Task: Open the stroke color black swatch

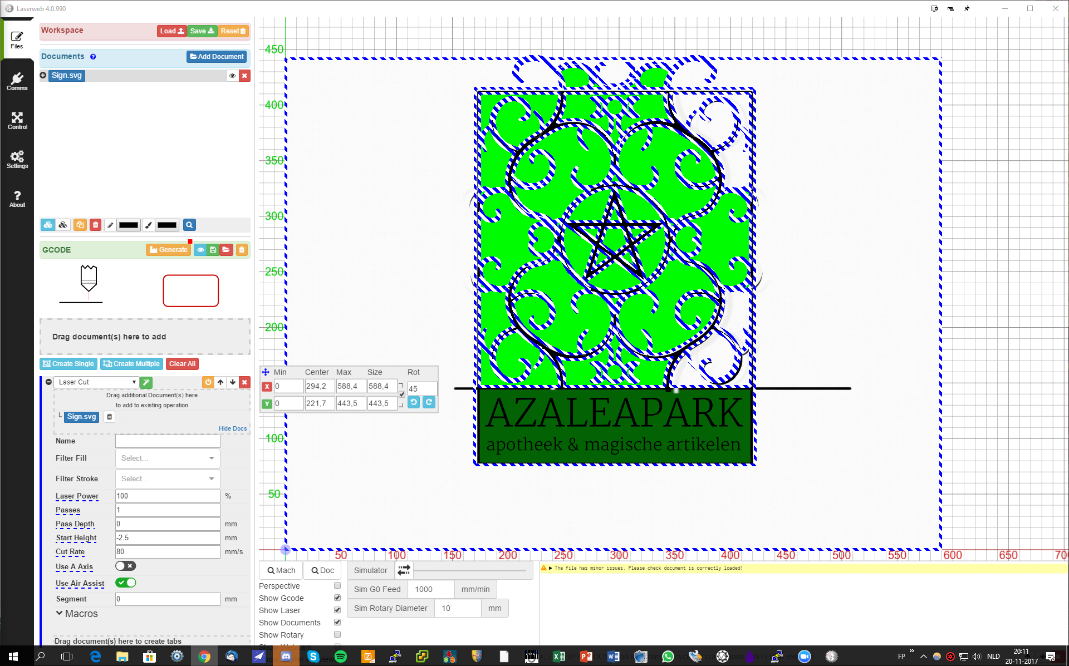Action: click(x=129, y=225)
